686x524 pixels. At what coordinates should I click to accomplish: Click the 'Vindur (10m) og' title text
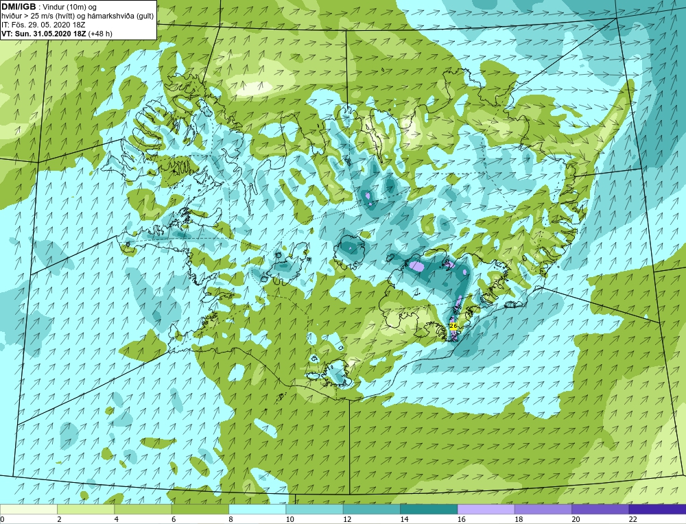[69, 7]
